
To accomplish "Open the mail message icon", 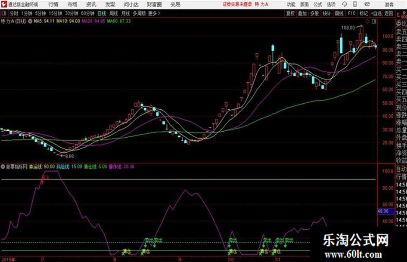I will (367, 4).
